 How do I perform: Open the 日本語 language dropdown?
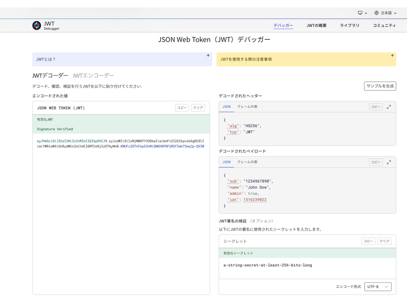click(x=386, y=13)
